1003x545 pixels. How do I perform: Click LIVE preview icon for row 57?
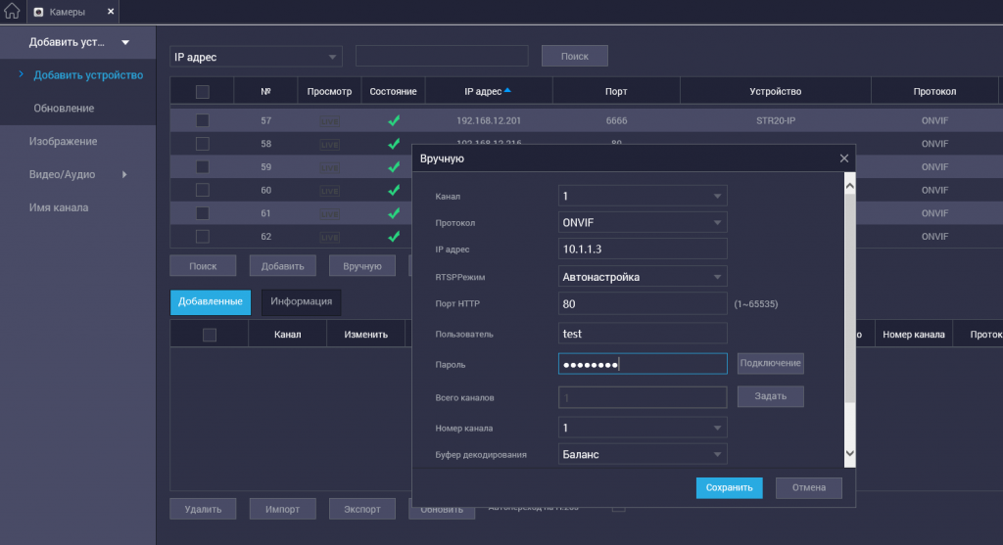point(331,121)
